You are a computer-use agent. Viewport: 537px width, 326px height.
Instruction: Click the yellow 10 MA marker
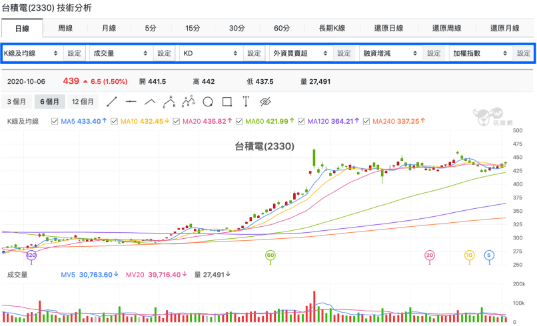(x=469, y=255)
